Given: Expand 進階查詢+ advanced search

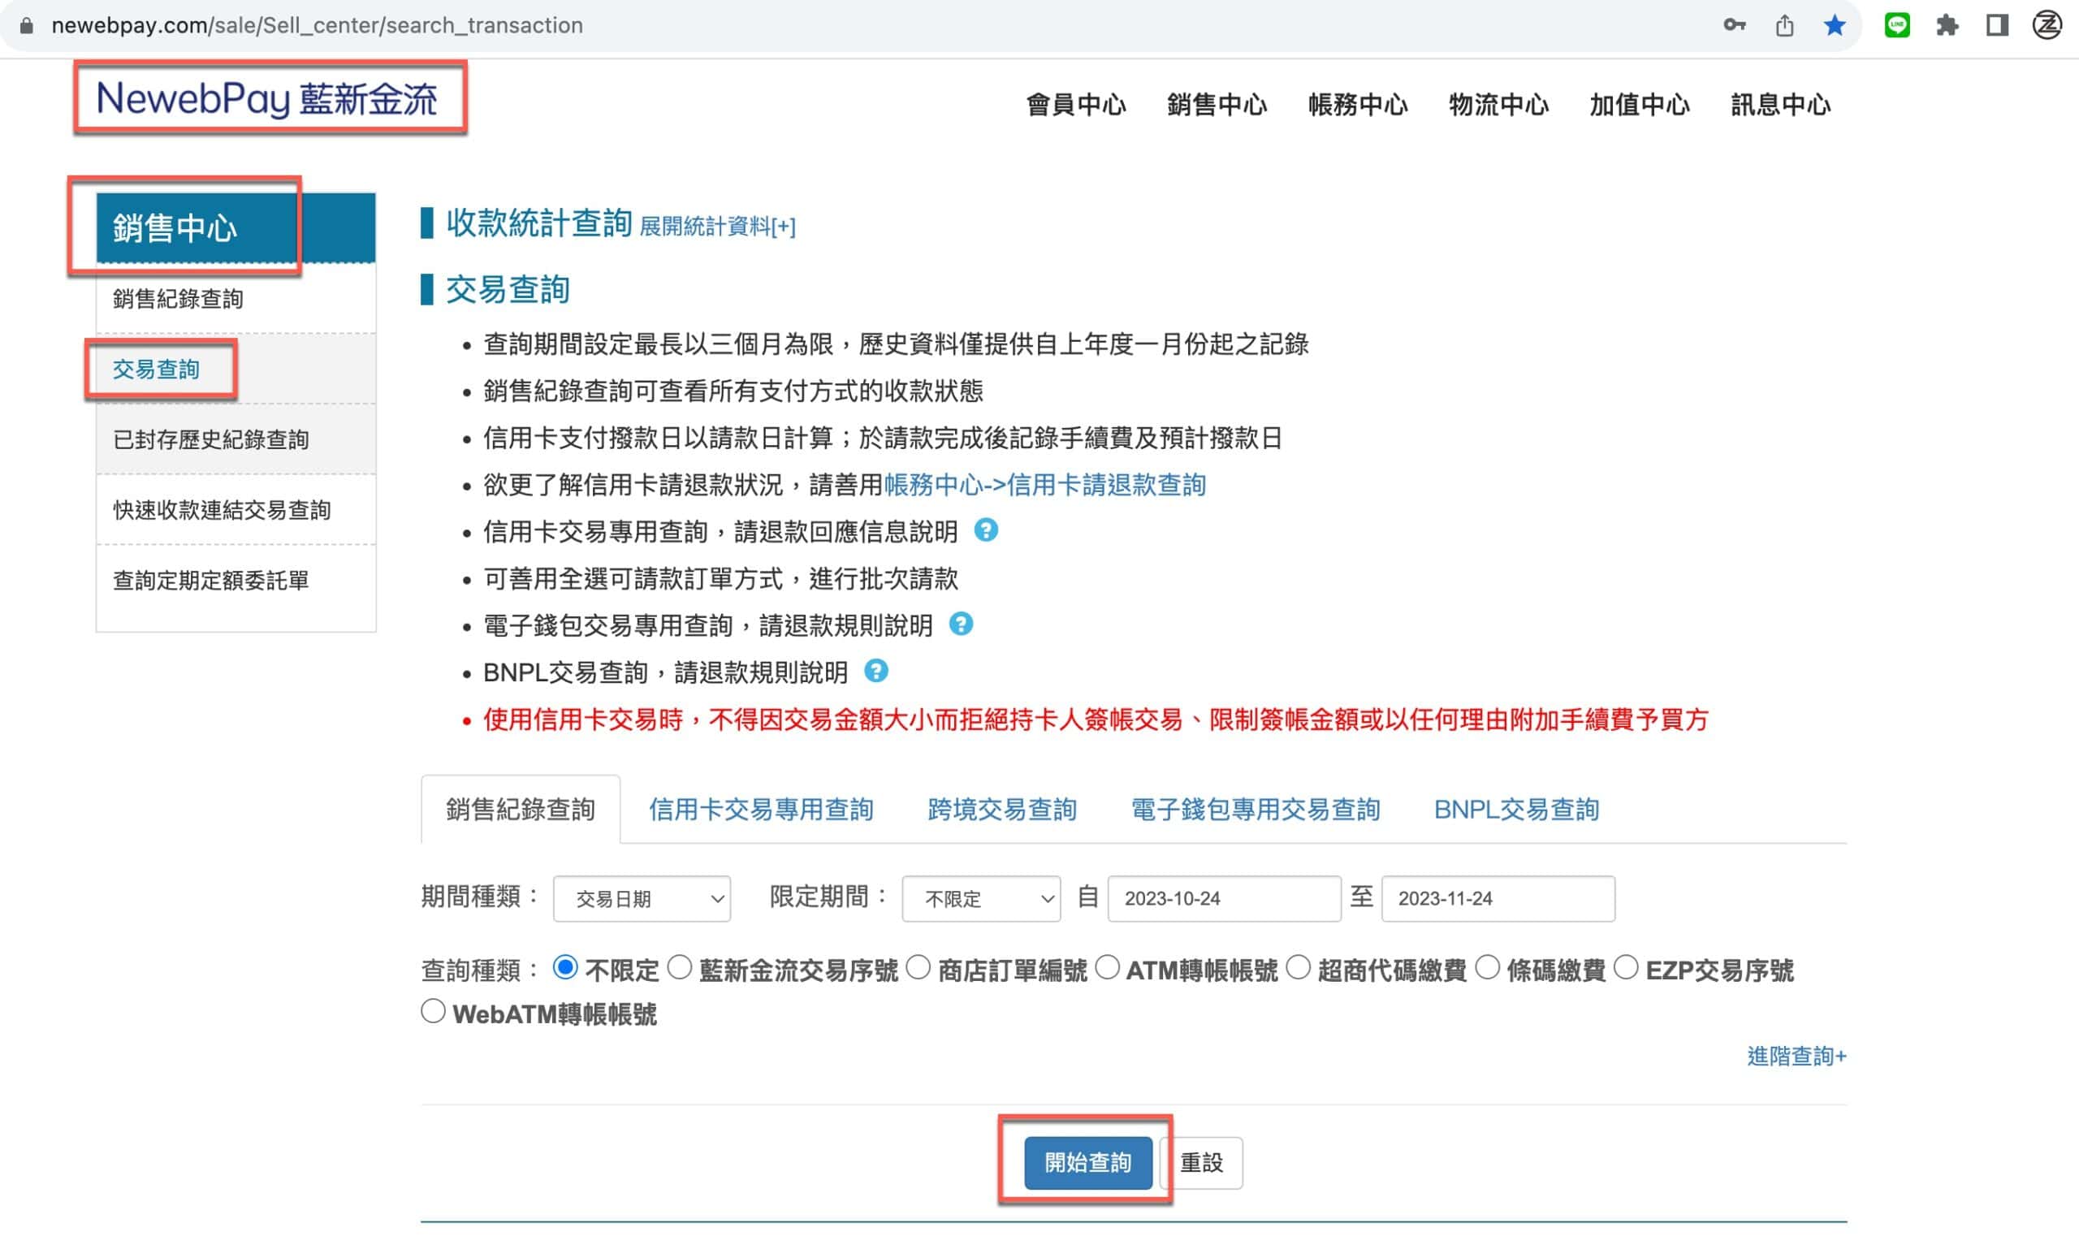Looking at the screenshot, I should [x=1796, y=1056].
